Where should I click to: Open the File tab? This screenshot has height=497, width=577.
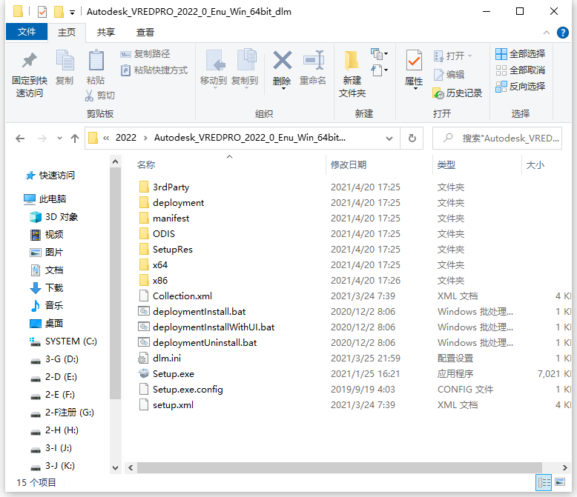[x=27, y=32]
